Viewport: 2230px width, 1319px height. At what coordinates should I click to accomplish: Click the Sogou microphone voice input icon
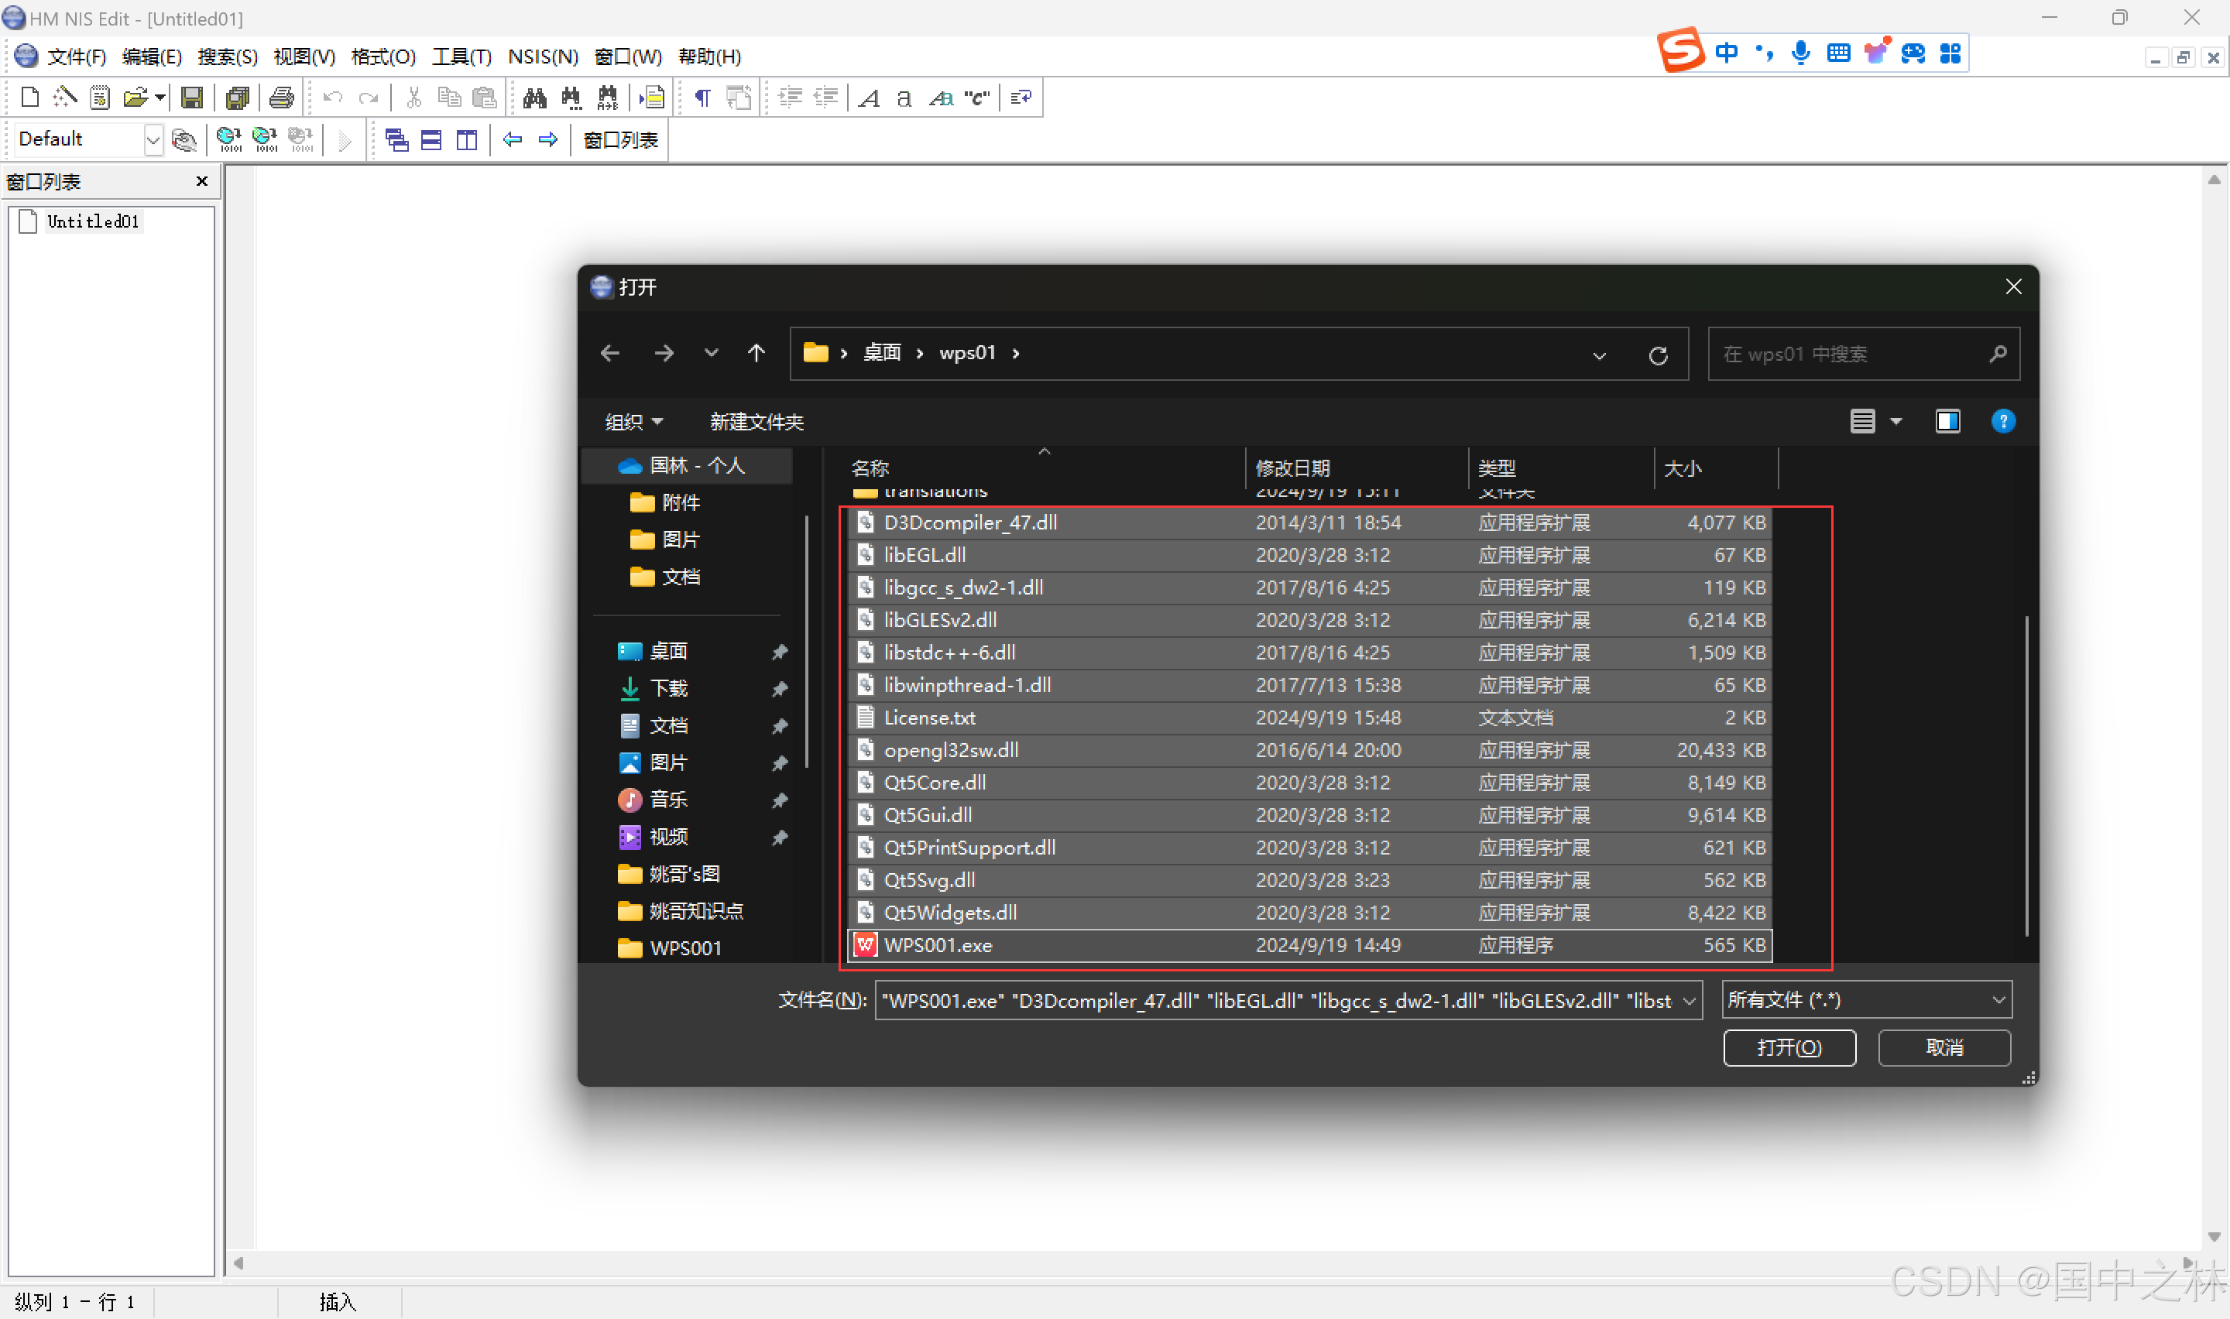click(x=1801, y=53)
